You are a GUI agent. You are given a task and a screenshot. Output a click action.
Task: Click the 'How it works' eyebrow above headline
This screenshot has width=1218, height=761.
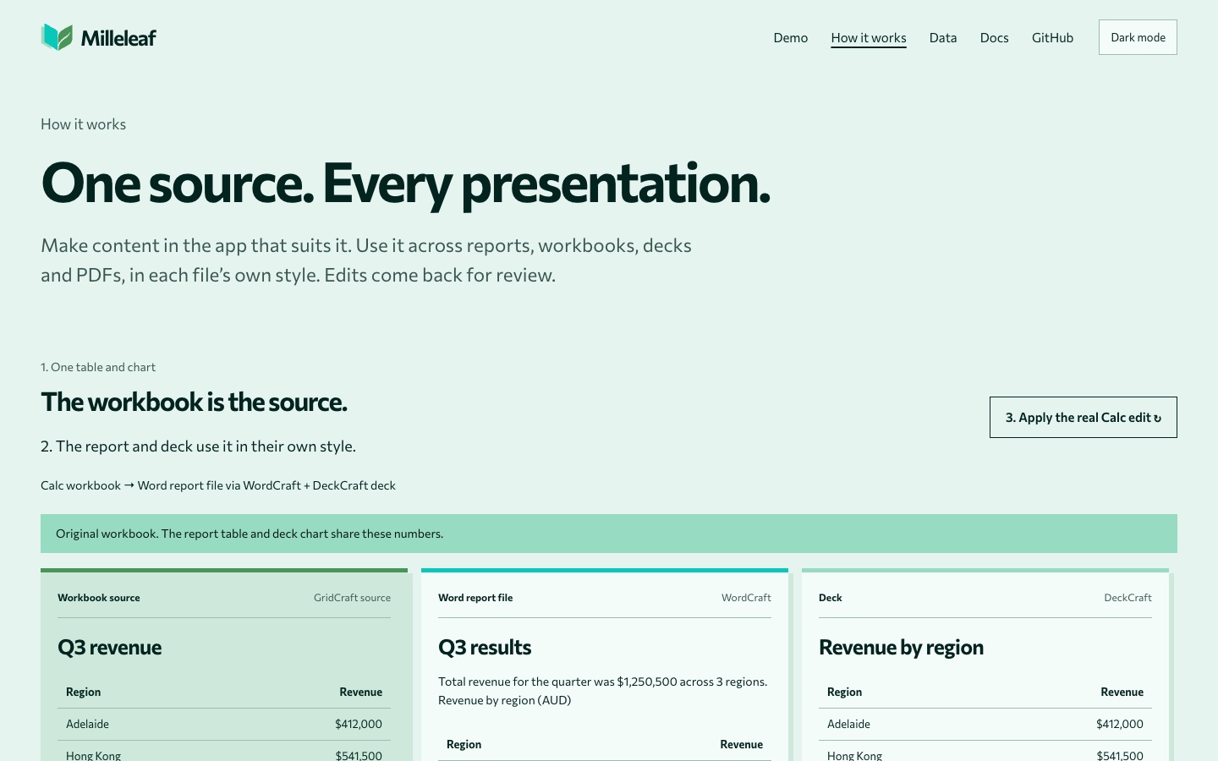tap(83, 124)
